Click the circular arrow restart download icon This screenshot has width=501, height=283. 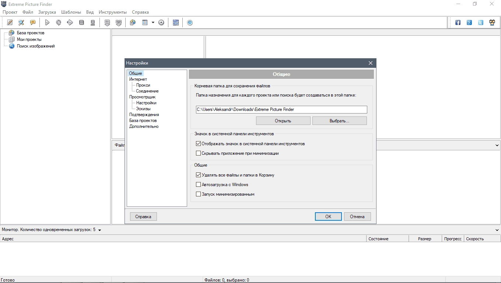[x=59, y=22]
